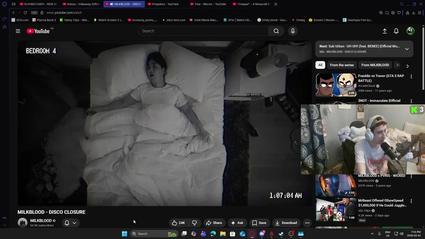Open Plazma Burst 2 bookmark

(x=44, y=20)
